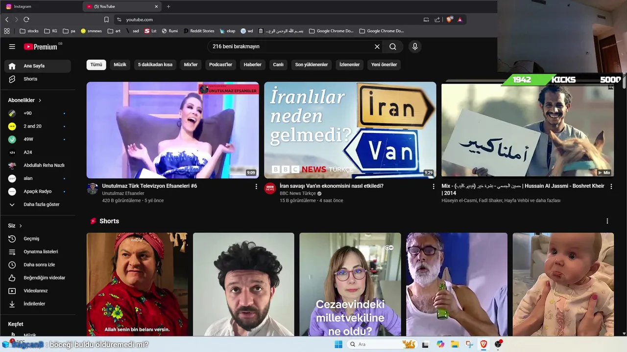Open Unutulmaz Efsaneler channel avatar
627x352 pixels.
point(93,189)
